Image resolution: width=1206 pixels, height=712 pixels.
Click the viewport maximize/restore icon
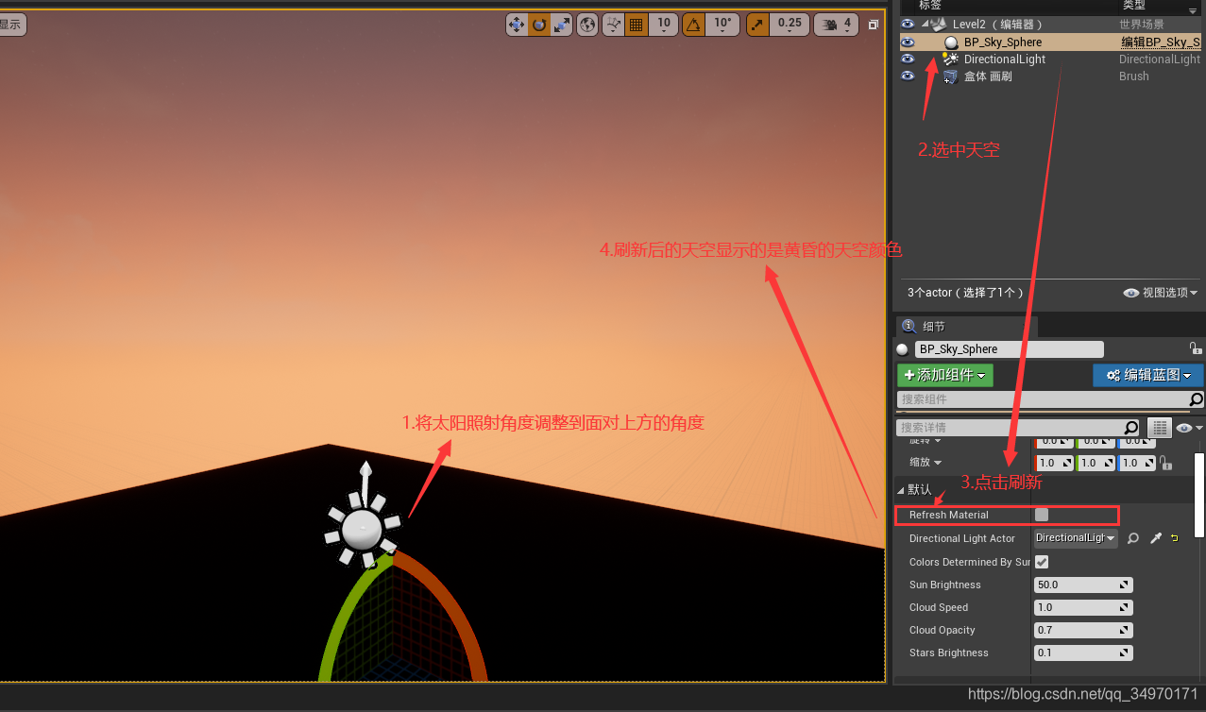873,25
